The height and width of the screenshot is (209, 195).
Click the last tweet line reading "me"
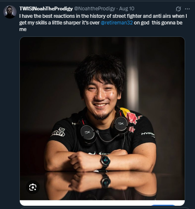tap(23, 29)
